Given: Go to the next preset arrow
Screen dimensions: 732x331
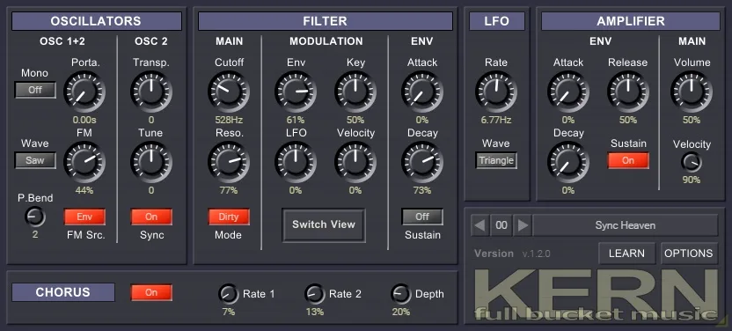Looking at the screenshot, I should 523,225.
